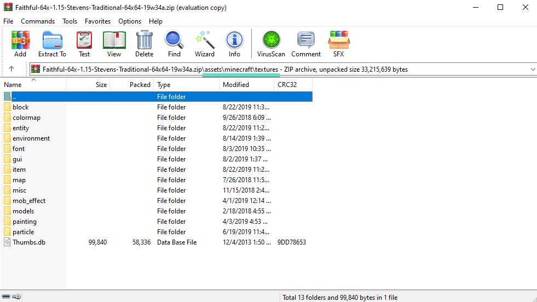Select the misc folder

[x=19, y=190]
